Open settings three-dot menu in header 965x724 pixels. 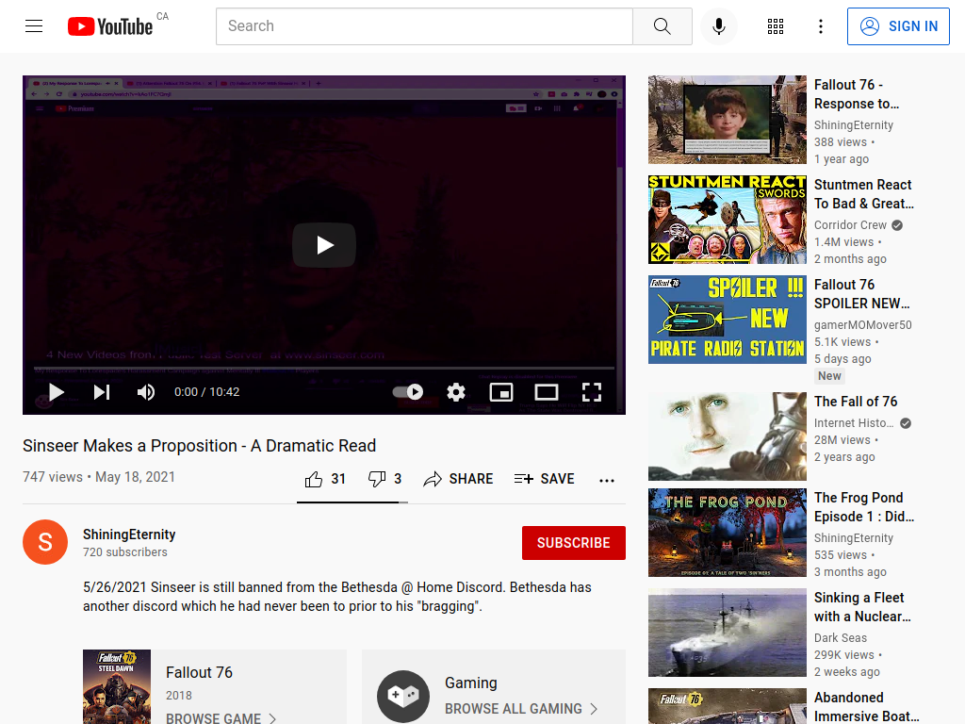point(821,26)
